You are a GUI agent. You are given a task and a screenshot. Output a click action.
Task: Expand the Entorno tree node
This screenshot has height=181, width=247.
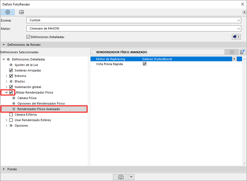(x=6, y=76)
